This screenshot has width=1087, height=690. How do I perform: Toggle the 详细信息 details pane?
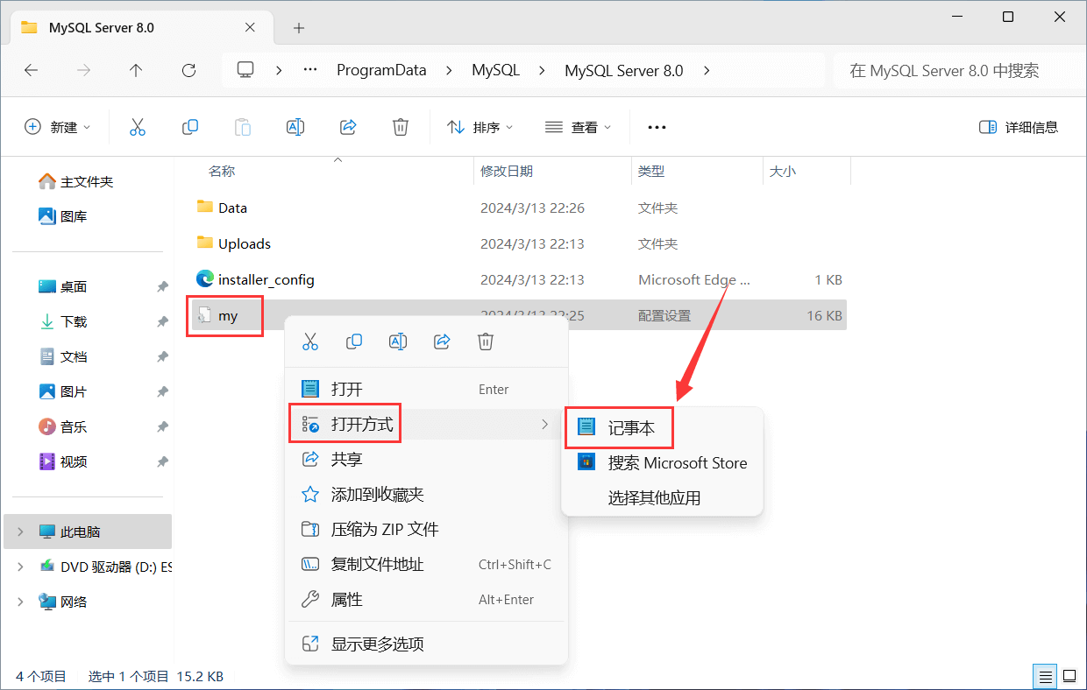pos(1019,127)
